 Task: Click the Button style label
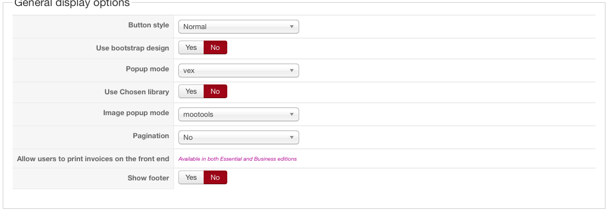point(148,25)
